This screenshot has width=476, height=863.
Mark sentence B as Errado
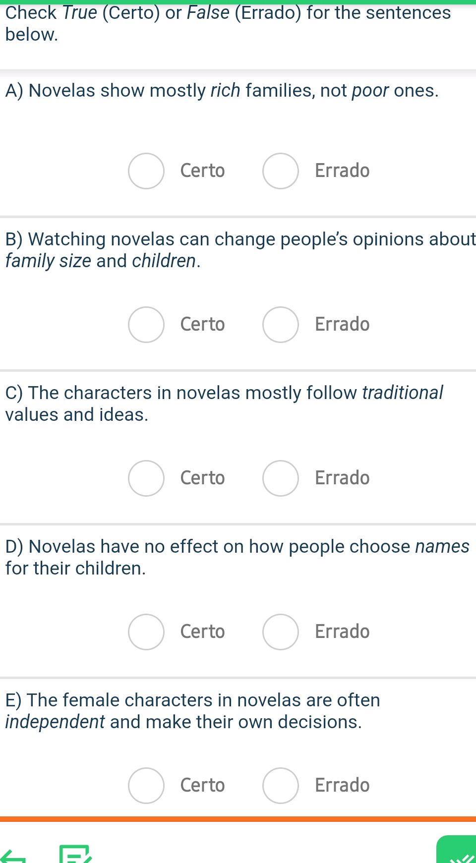(281, 325)
